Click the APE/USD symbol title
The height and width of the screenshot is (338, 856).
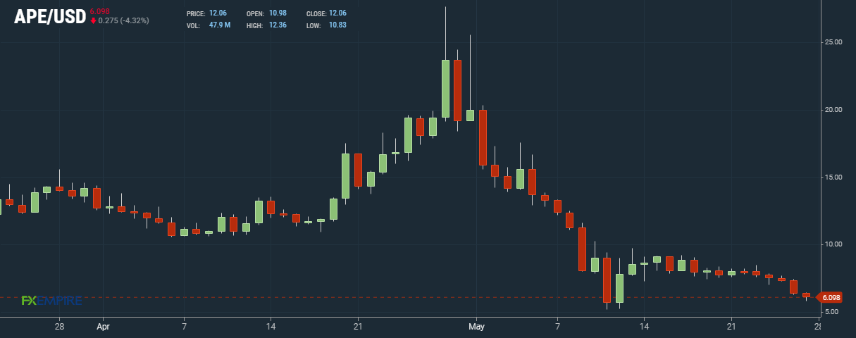(49, 17)
